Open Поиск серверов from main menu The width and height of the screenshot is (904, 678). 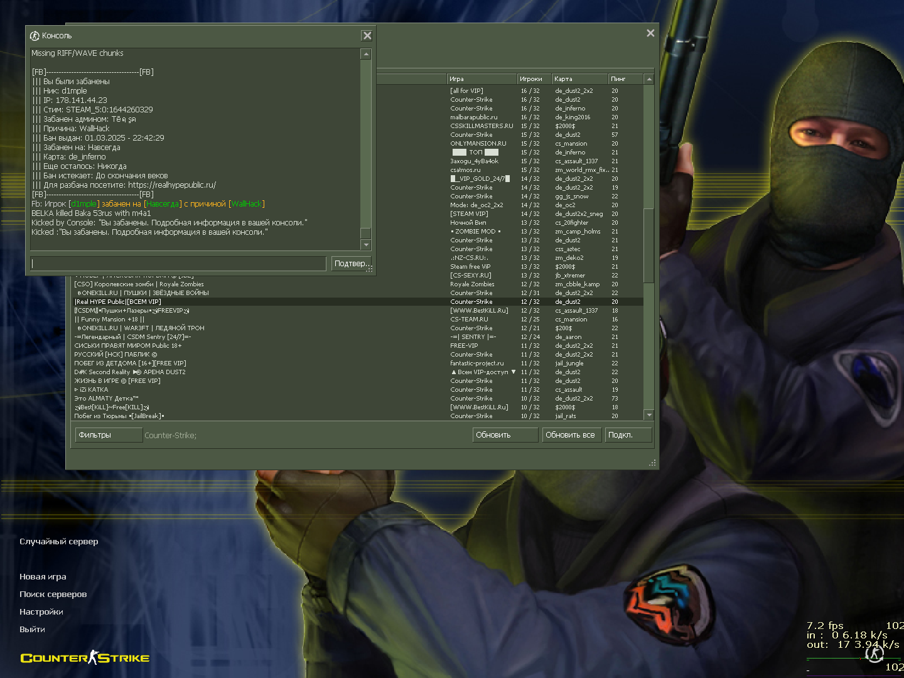[53, 595]
